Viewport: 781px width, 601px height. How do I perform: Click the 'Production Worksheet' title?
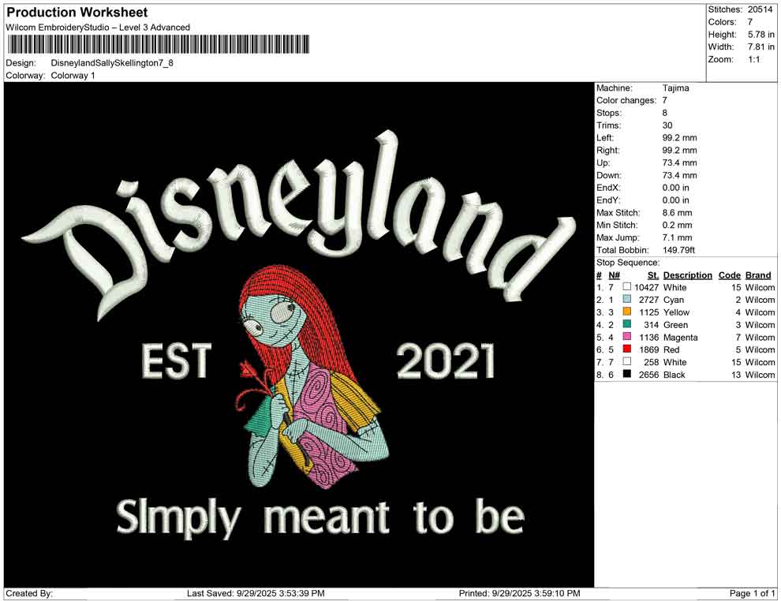click(x=77, y=13)
